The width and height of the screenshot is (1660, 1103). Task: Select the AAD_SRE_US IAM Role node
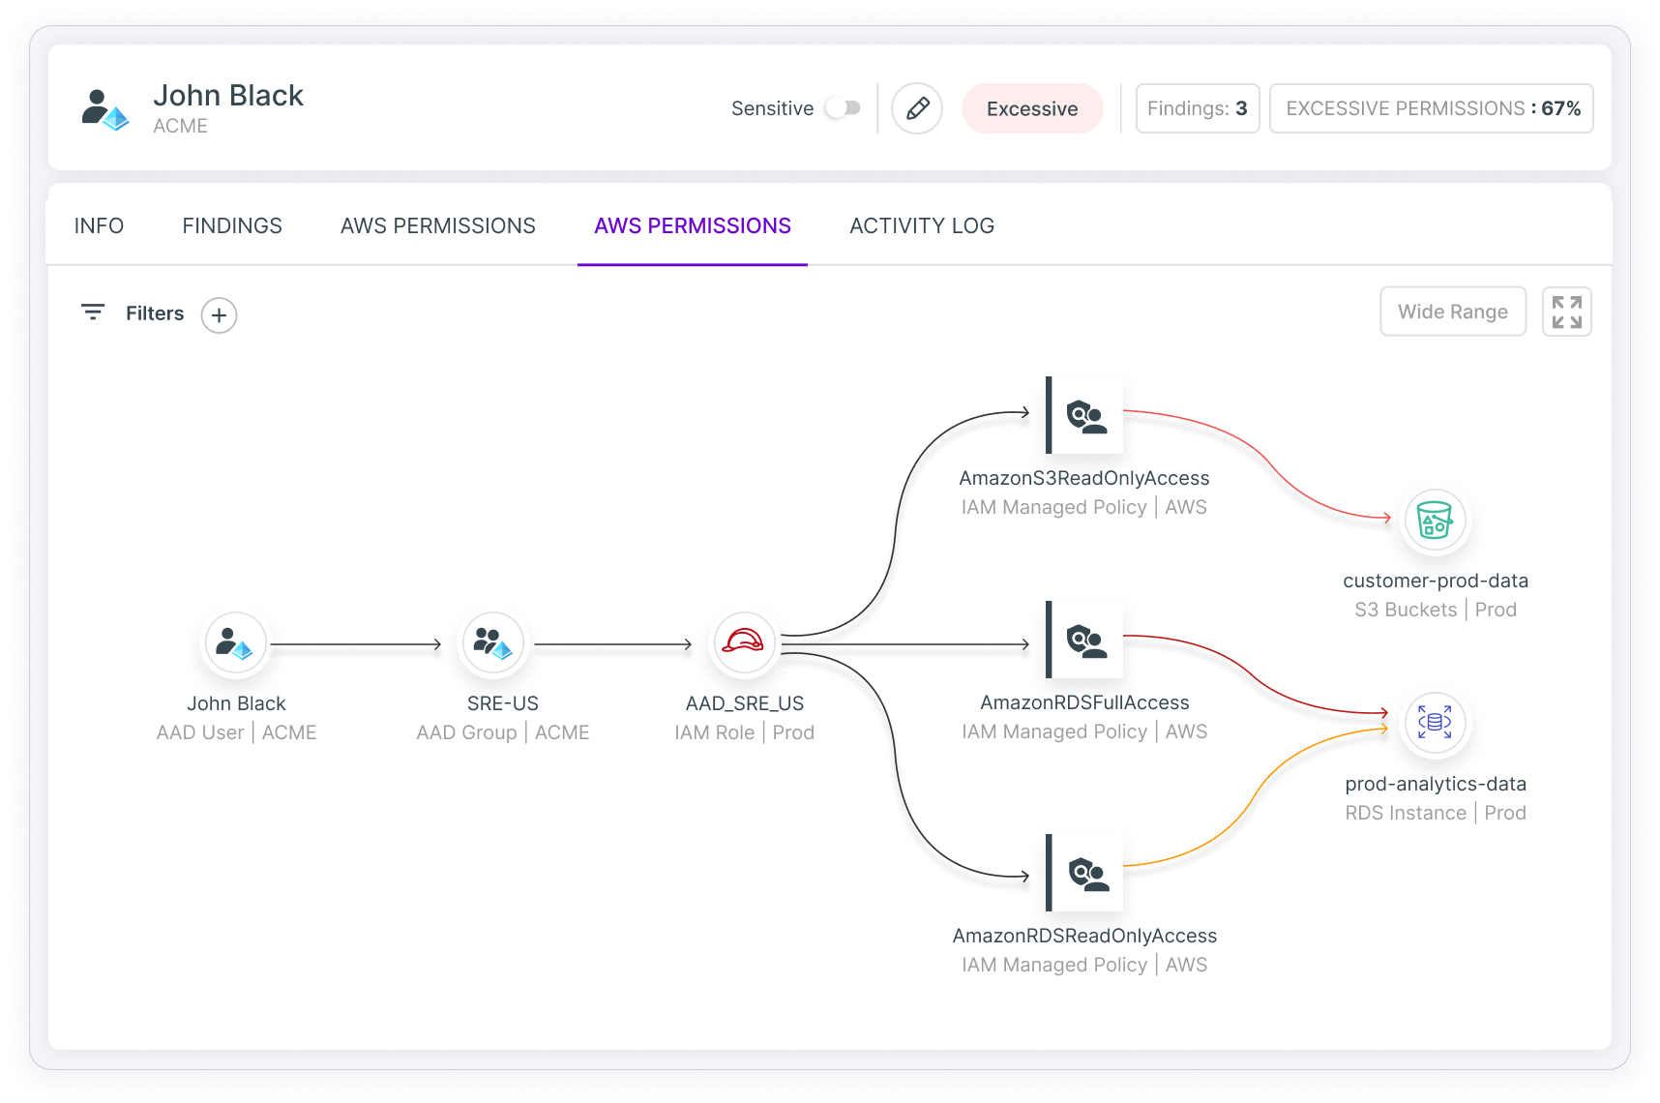(743, 642)
